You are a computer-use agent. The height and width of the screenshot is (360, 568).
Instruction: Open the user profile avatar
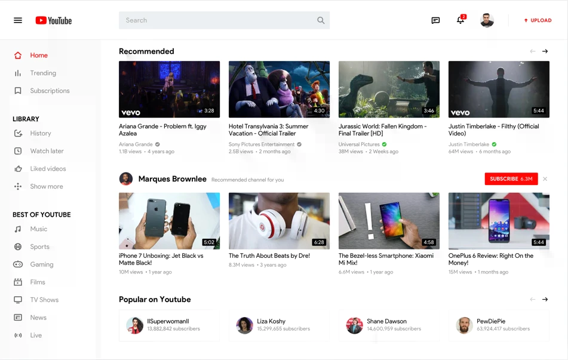tap(487, 20)
